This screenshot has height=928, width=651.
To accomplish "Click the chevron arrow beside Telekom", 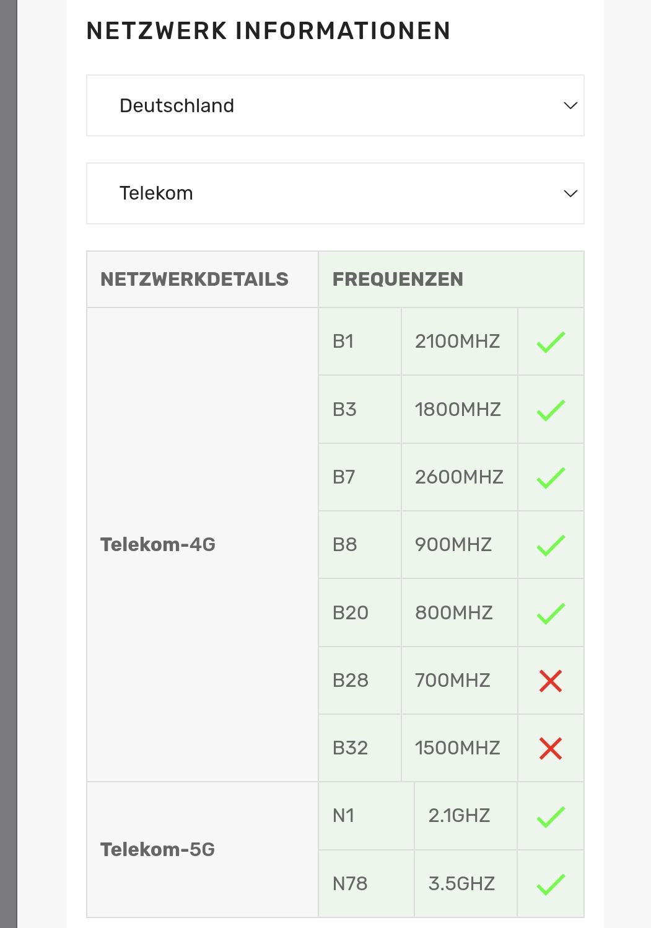I will (x=570, y=193).
